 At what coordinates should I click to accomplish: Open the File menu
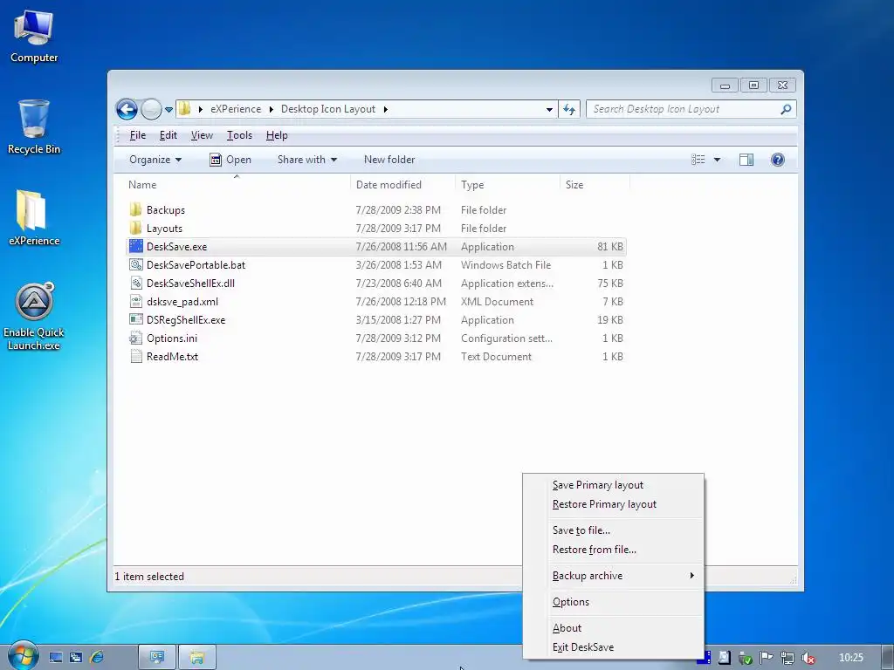[137, 135]
